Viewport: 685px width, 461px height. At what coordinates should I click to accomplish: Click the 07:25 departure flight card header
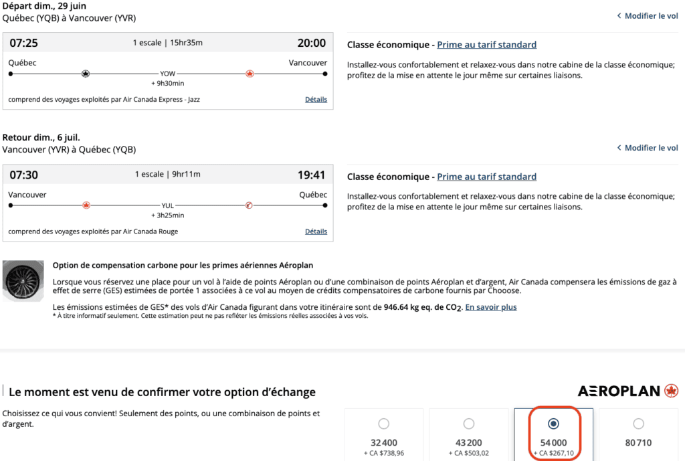(x=167, y=43)
